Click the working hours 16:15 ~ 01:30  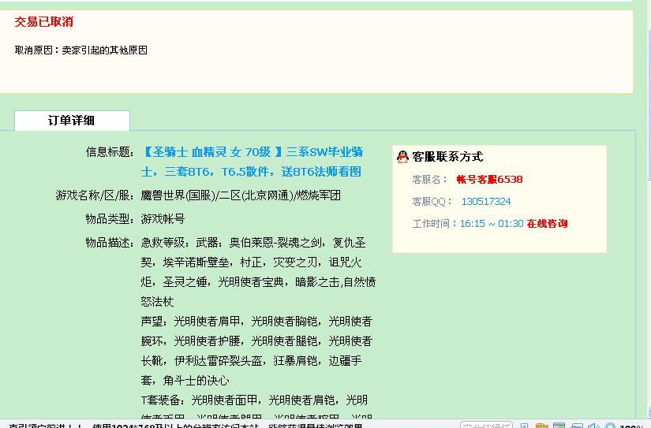pyautogui.click(x=492, y=224)
